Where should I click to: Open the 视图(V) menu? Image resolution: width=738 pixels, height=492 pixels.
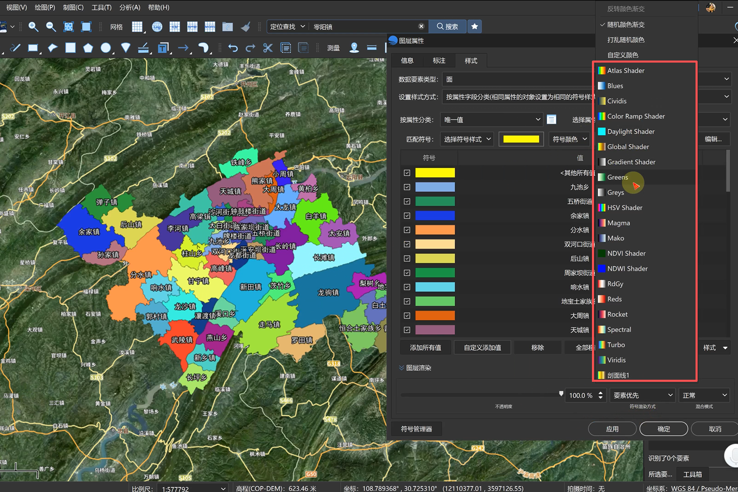tap(16, 7)
